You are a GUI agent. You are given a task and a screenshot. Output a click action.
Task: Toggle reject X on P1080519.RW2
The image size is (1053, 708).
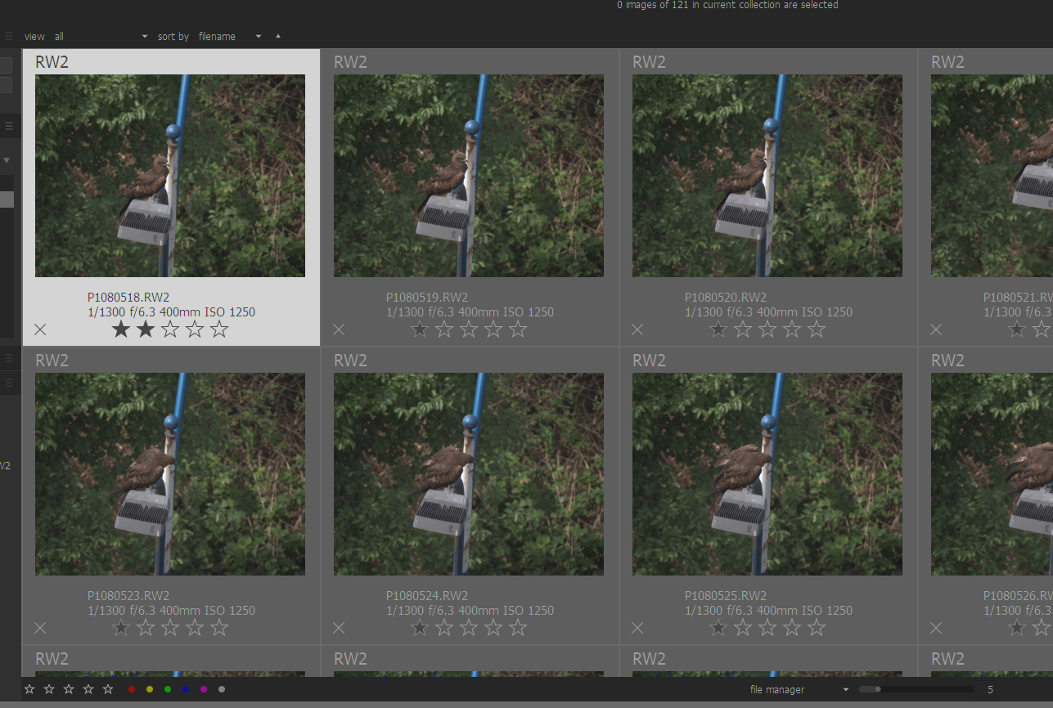pyautogui.click(x=339, y=329)
